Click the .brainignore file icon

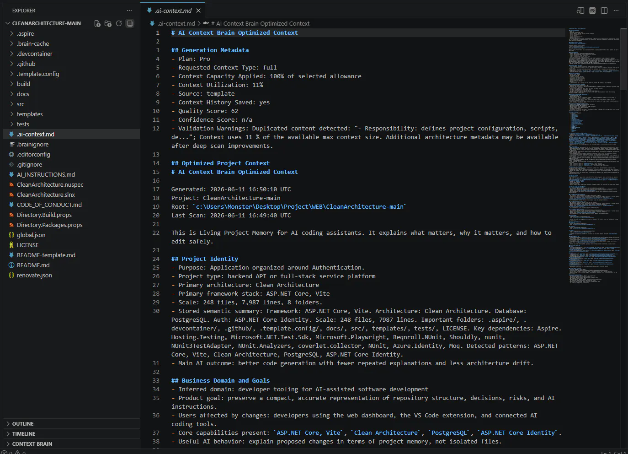pyautogui.click(x=11, y=144)
